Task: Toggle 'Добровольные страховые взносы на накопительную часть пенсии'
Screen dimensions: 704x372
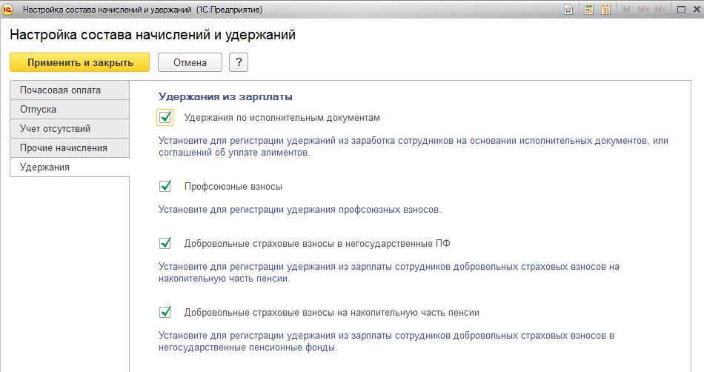Action: point(165,312)
